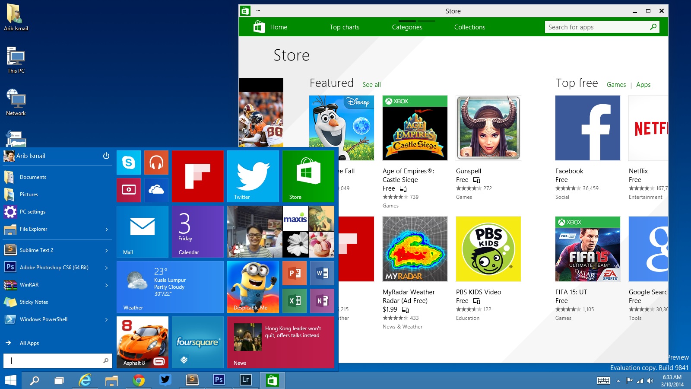Open the Video tile in Start menu

[x=129, y=190]
